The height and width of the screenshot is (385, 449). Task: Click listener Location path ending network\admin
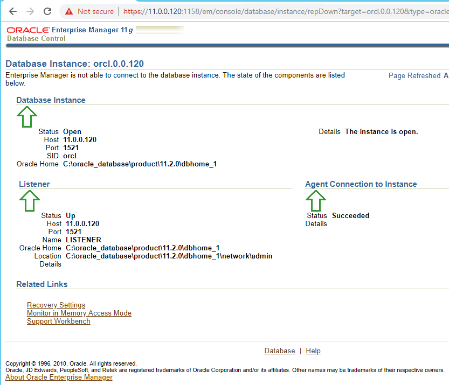tap(169, 256)
